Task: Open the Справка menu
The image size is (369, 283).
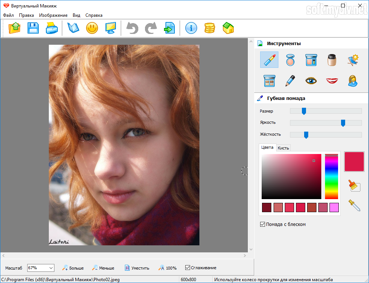Action: 94,15
